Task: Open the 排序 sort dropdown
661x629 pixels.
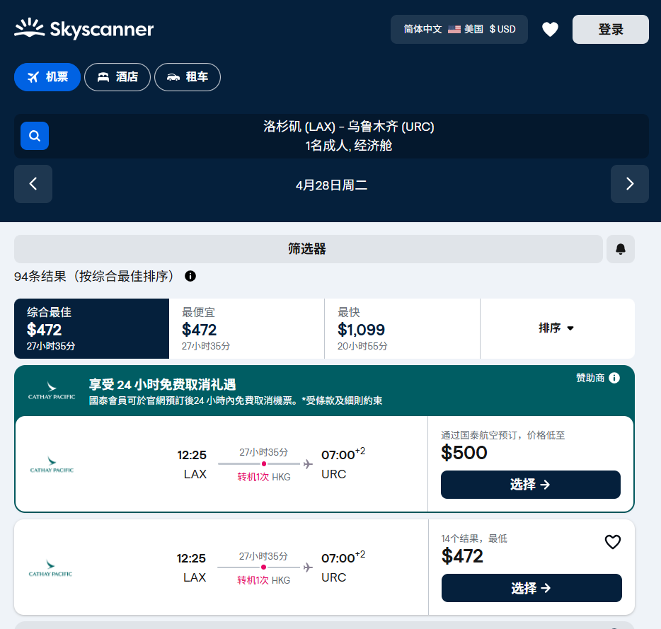Action: 557,328
